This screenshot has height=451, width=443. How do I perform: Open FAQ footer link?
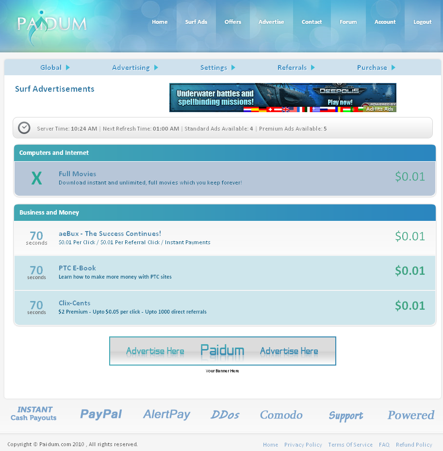point(384,445)
